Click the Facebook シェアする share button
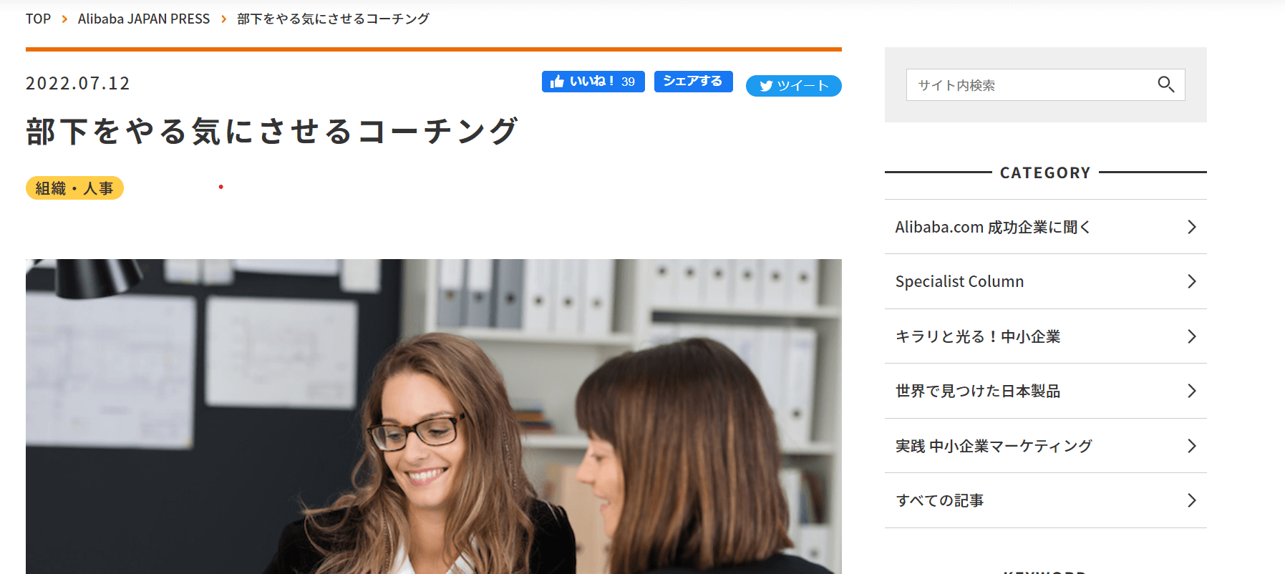1285x574 pixels. tap(693, 82)
